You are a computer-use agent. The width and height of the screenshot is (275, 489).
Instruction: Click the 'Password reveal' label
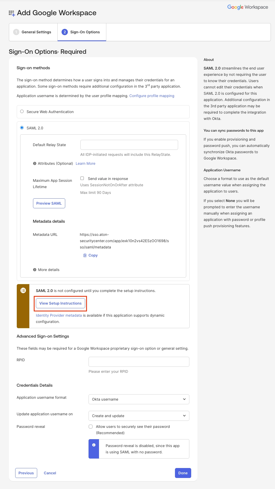[x=31, y=427]
